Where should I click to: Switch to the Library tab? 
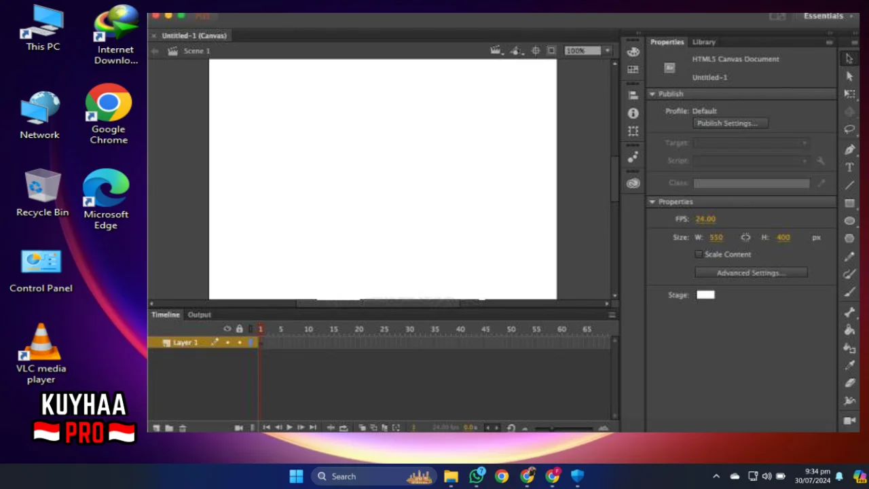[704, 42]
